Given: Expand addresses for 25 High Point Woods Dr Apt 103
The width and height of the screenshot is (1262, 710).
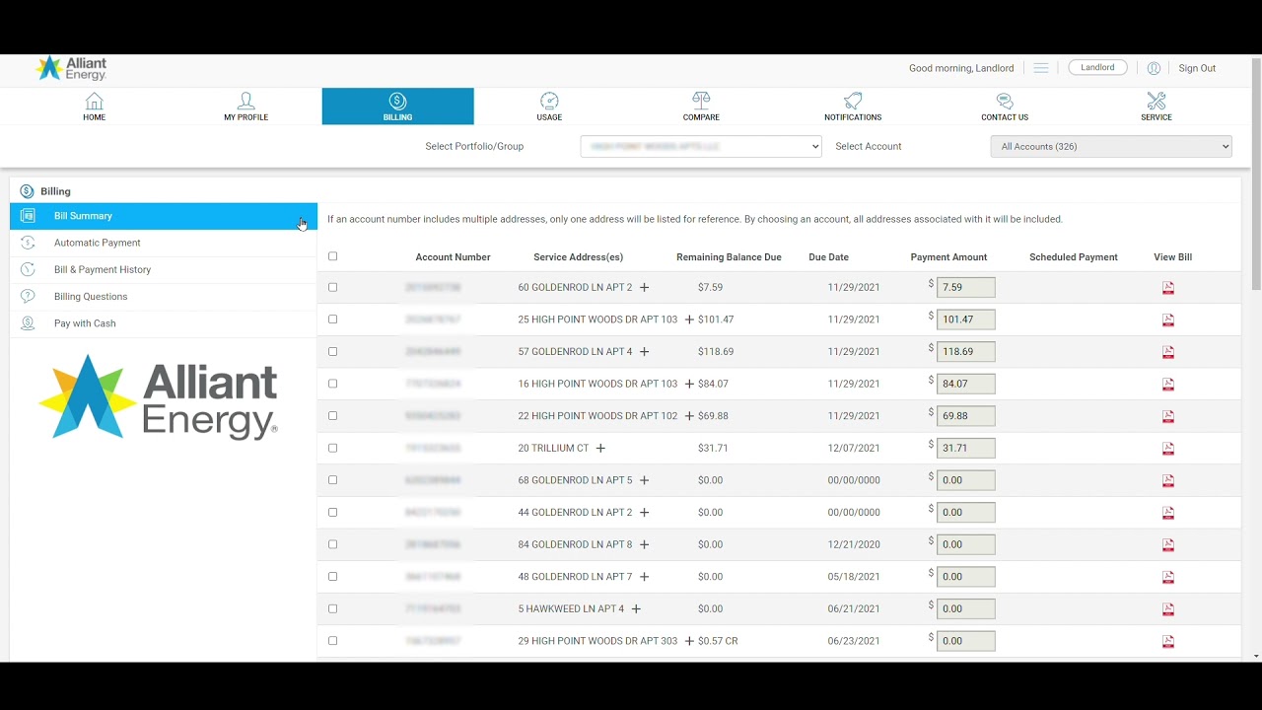Looking at the screenshot, I should (689, 319).
